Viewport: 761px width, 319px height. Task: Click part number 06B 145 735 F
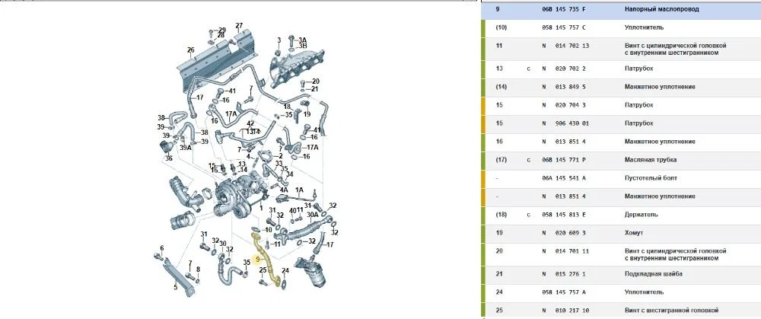[x=565, y=9]
